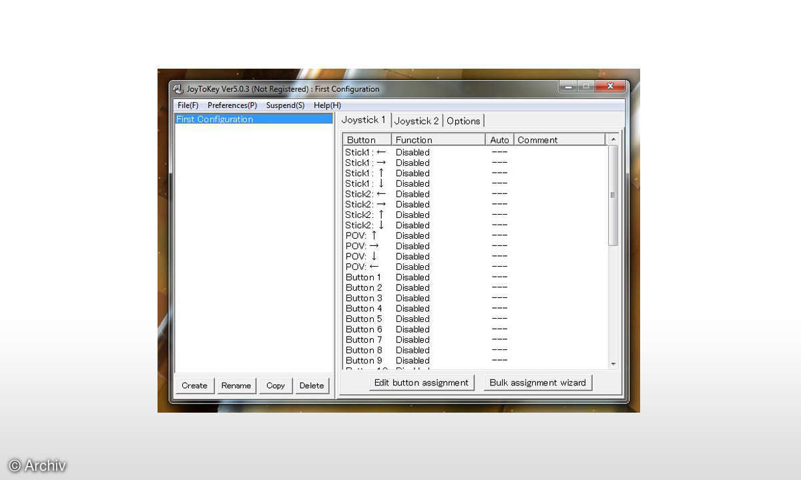Select the Stick2 left arrow row
Screen dimensions: 801x480
(x=475, y=194)
